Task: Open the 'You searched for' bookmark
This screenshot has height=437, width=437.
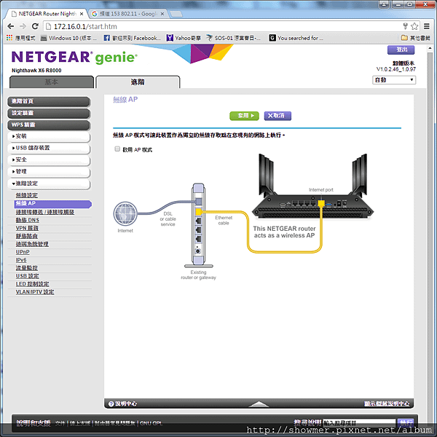Action: [296, 38]
